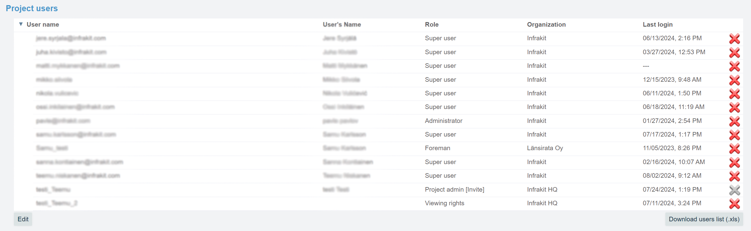Delete the user with last login 03/27/2024
This screenshot has height=231, width=751.
point(734,53)
